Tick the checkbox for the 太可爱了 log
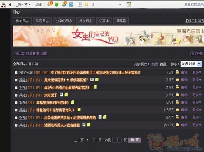The height and width of the screenshot is (152, 204). point(16,95)
